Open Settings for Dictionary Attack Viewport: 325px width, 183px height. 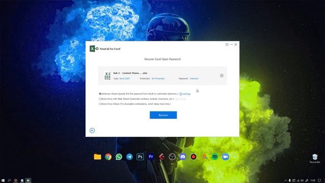[x=185, y=94]
